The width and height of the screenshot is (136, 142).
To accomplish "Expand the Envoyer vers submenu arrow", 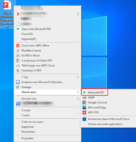I will pos(78,99).
